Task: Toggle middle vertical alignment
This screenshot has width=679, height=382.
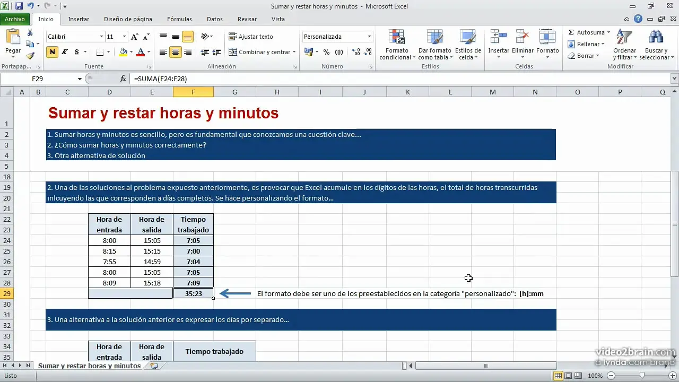Action: click(175, 37)
